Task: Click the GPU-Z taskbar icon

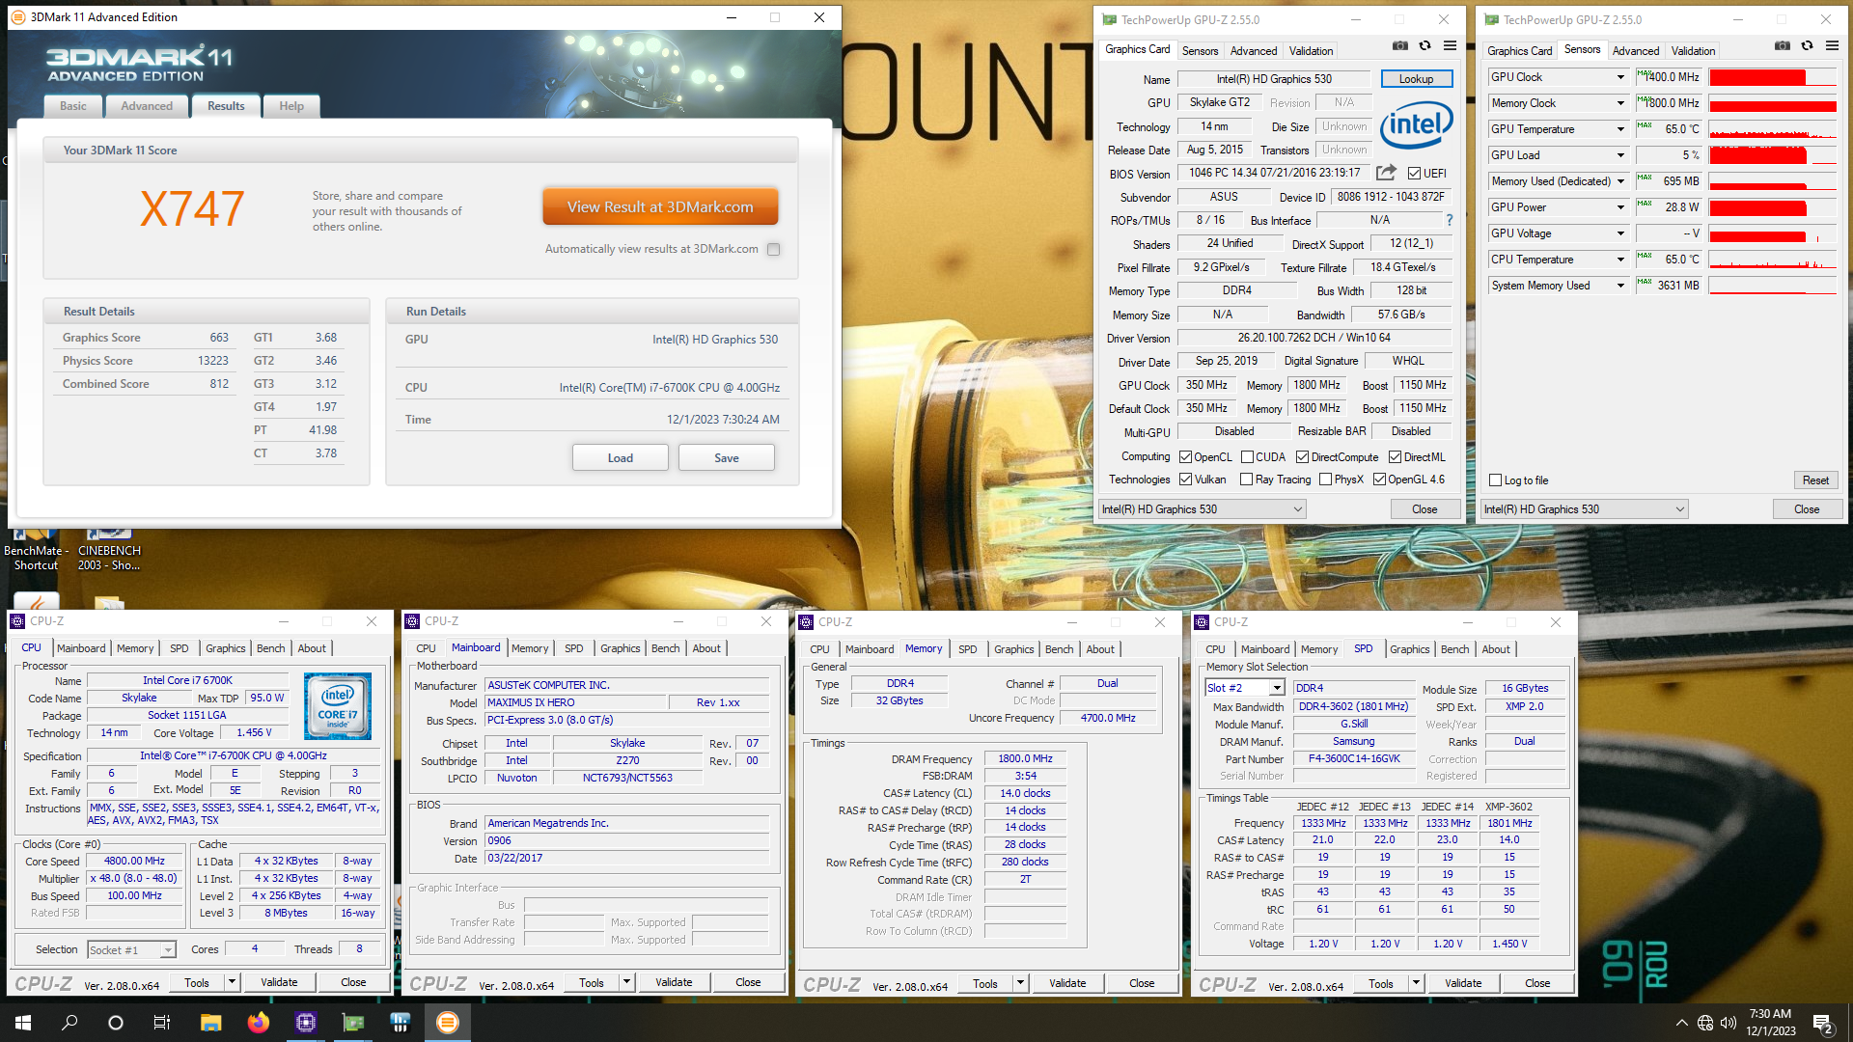Action: click(352, 1023)
